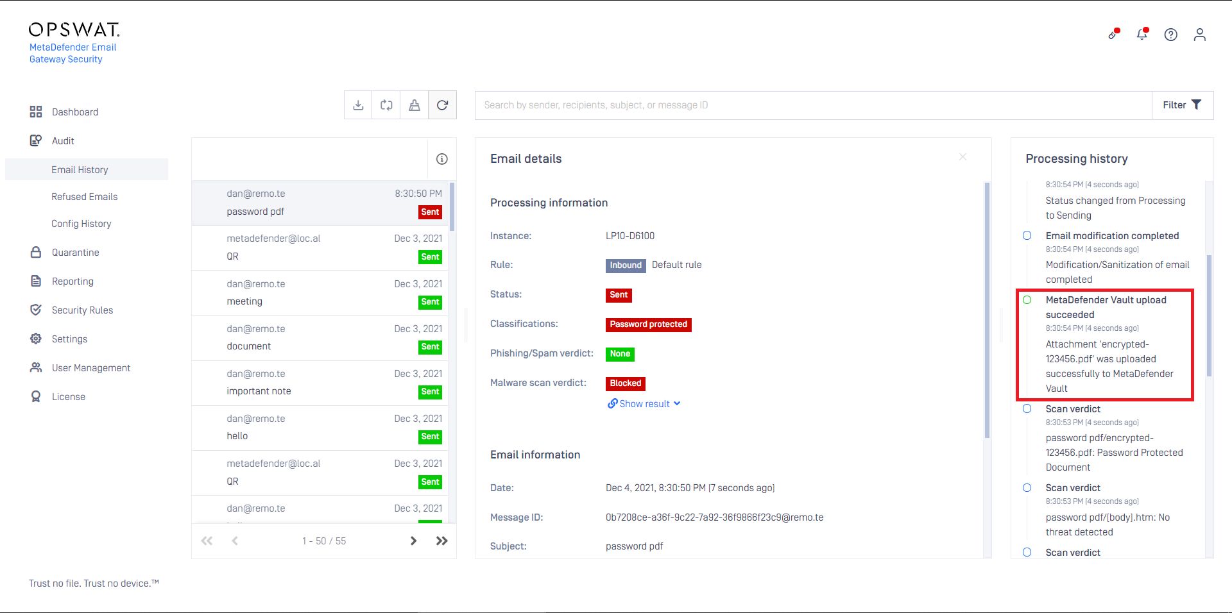Click the Audit sidebar icon
The width and height of the screenshot is (1232, 613).
(36, 140)
